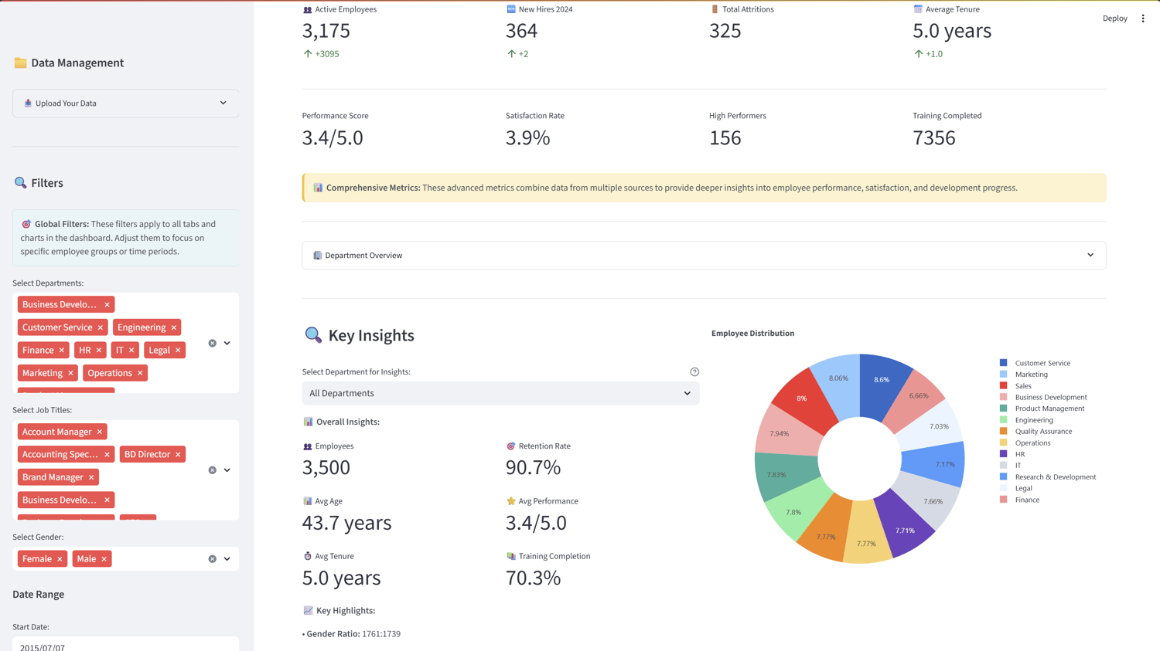
Task: Remove the Engineering department tag
Action: point(174,327)
